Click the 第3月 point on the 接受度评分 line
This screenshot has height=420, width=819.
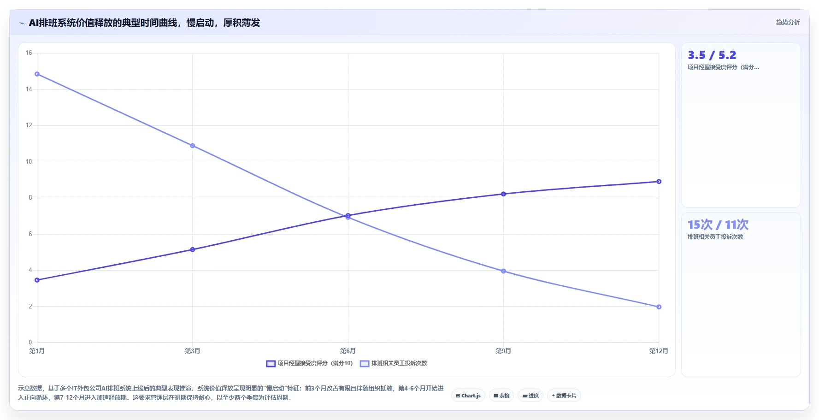coord(193,249)
